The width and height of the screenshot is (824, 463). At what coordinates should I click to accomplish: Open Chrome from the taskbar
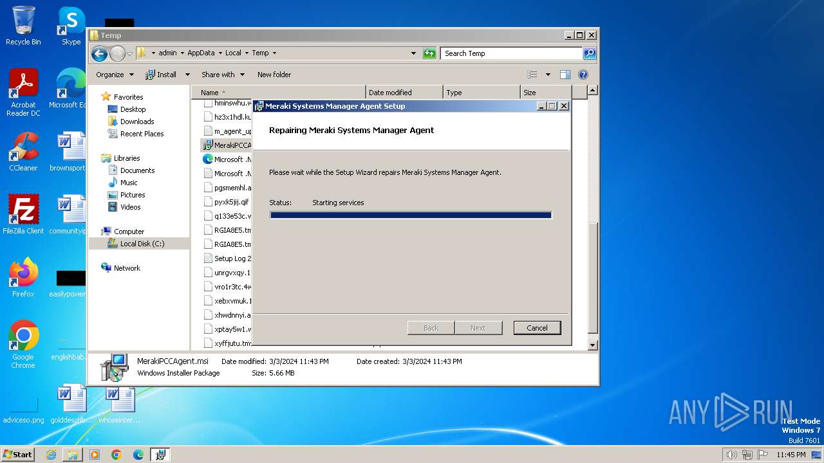[117, 455]
